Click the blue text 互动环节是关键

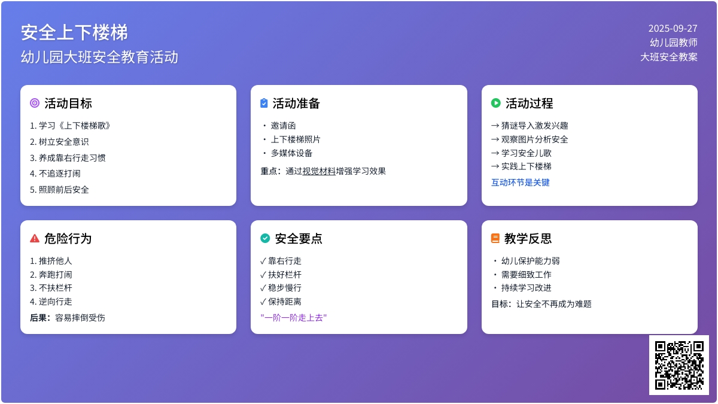520,183
